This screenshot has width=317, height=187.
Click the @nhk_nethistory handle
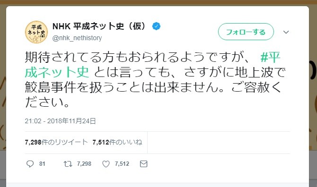tap(77, 38)
